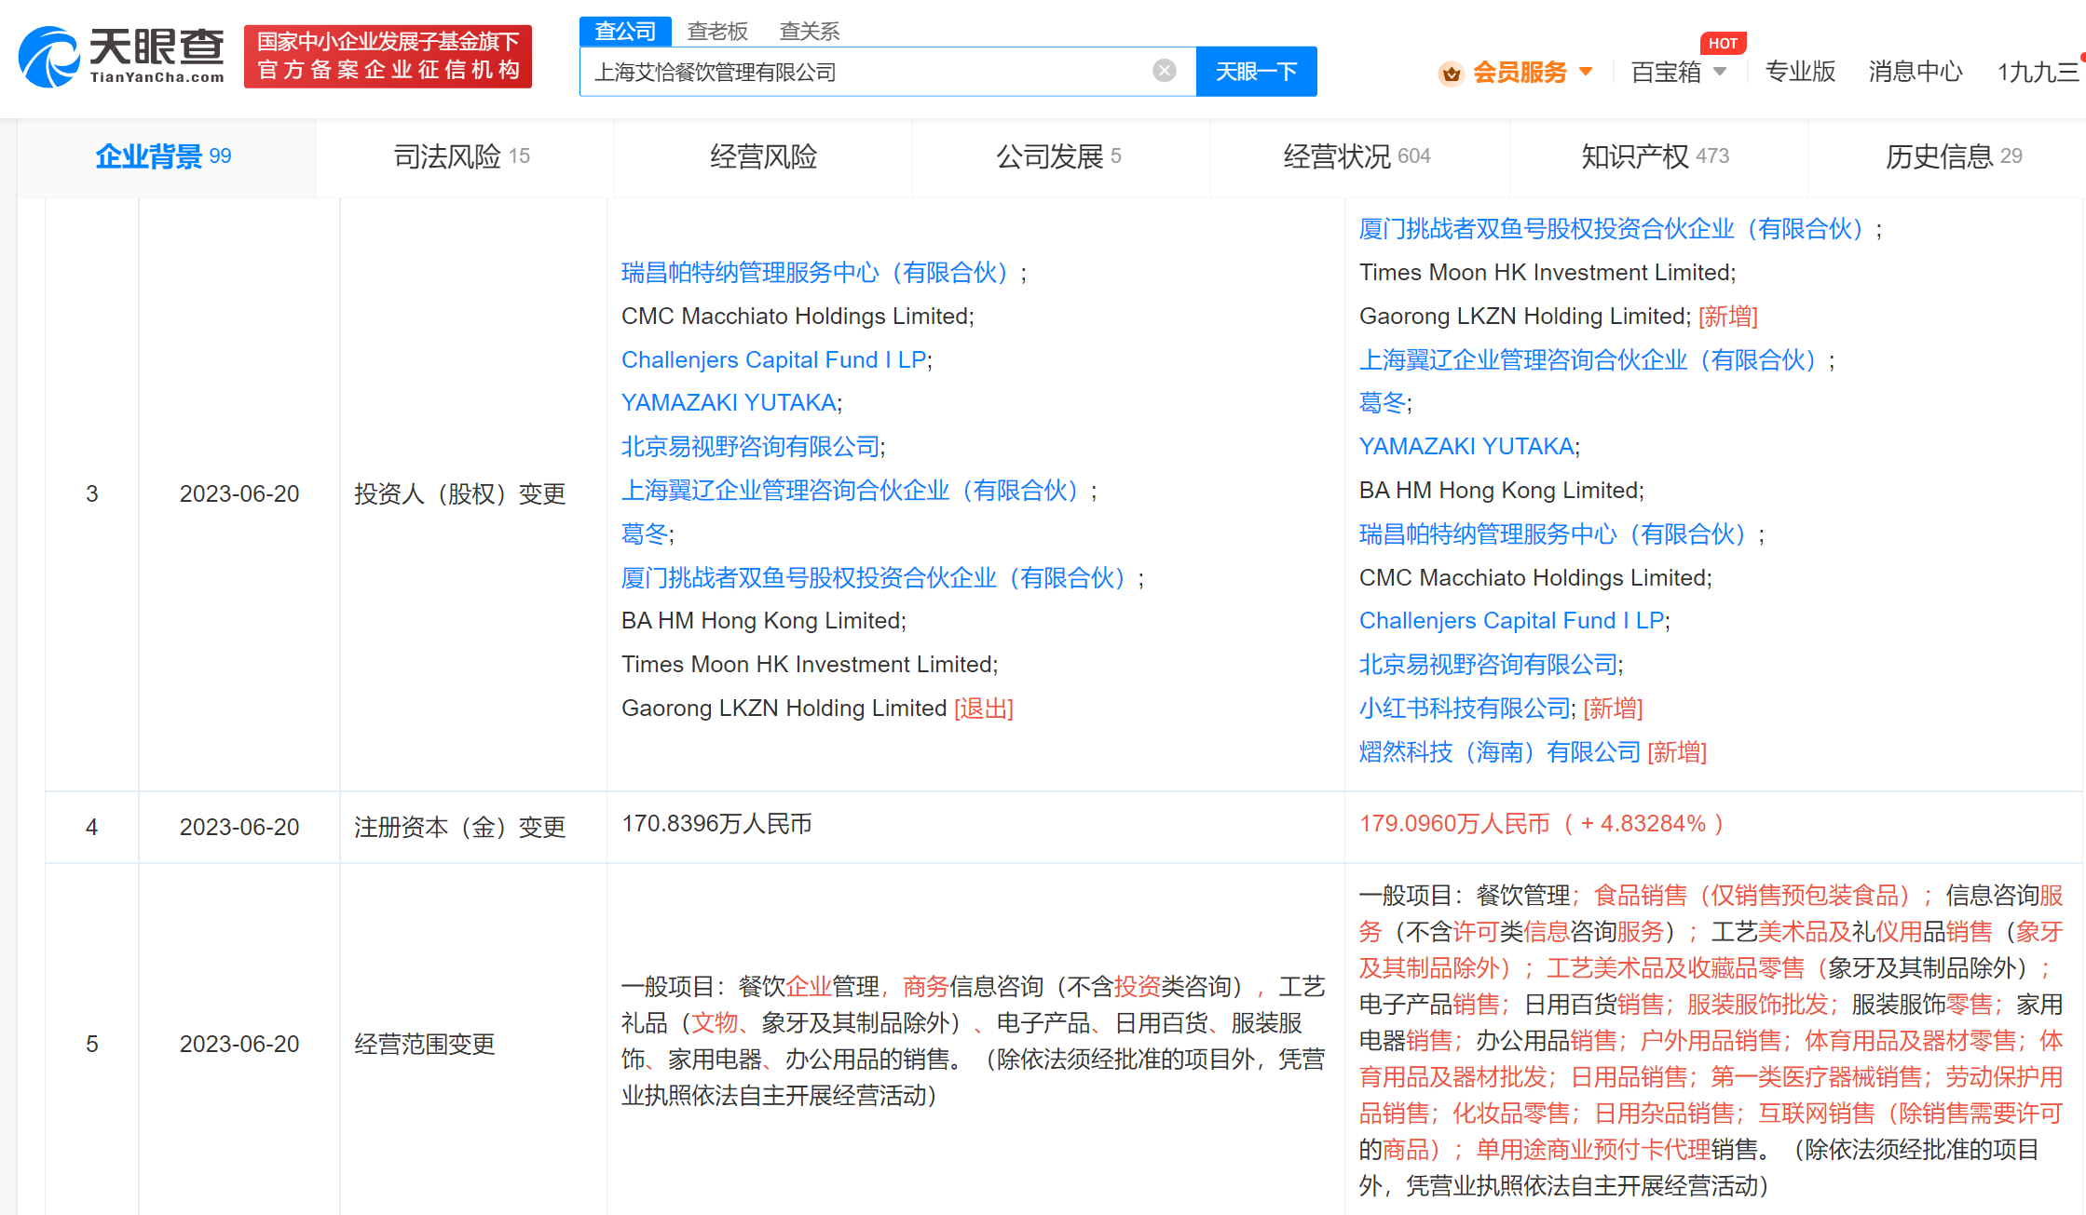This screenshot has width=2086, height=1215.
Task: Click the TianYanCha logo
Action: click(x=121, y=57)
